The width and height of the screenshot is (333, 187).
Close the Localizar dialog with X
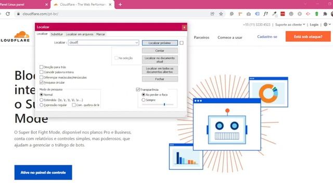[184, 27]
